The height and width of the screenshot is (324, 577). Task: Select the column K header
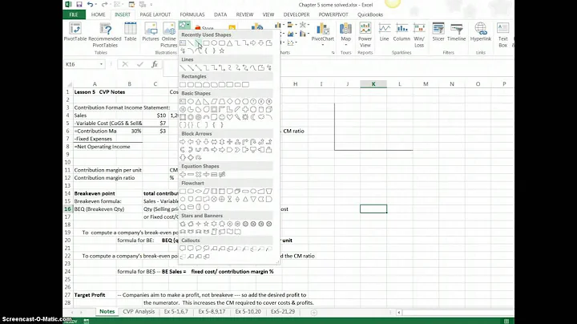click(x=373, y=84)
